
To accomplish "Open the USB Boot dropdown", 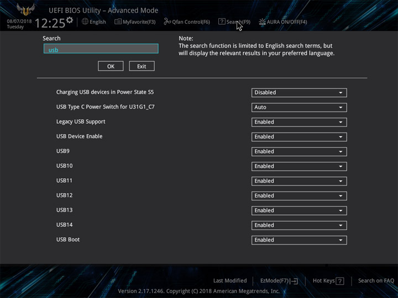I will click(x=299, y=240).
